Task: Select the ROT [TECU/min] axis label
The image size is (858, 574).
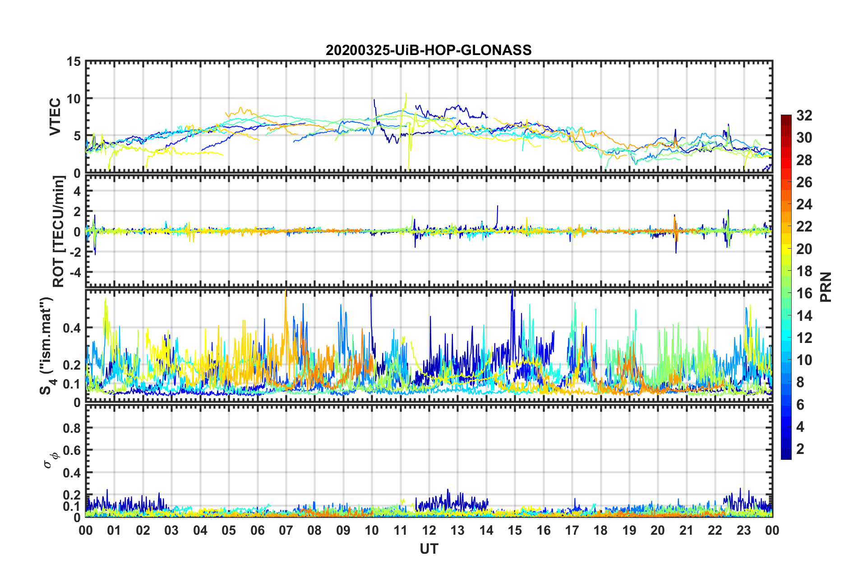Action: pos(59,231)
